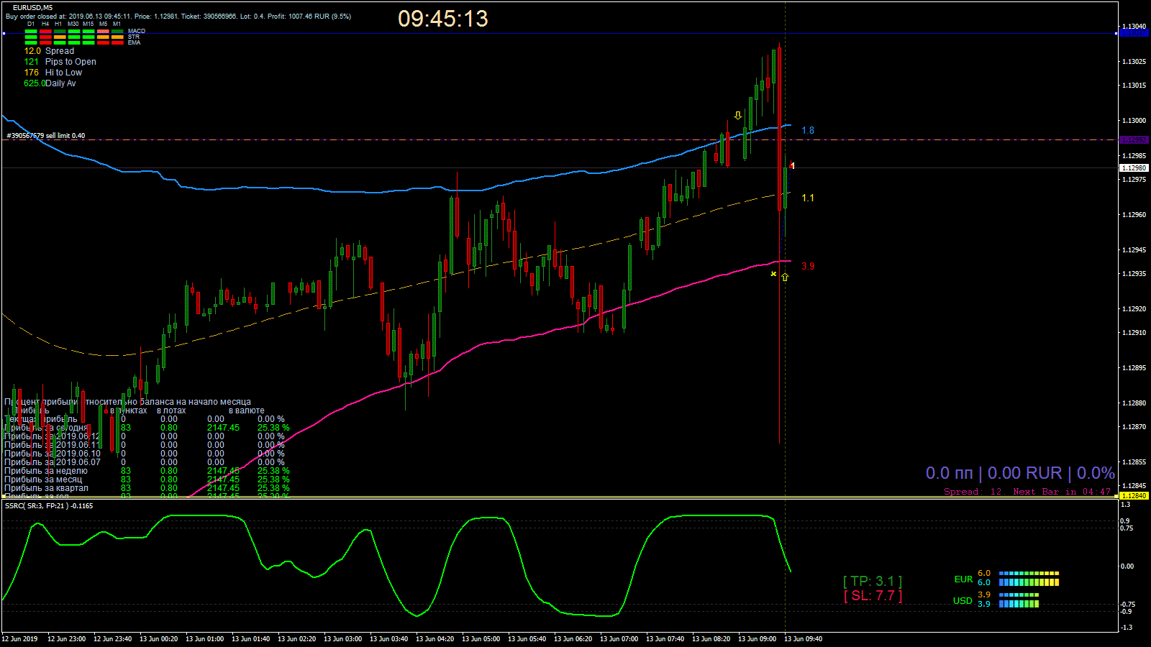This screenshot has height=647, width=1151.
Task: Click the EMA row label
Action: coord(135,43)
